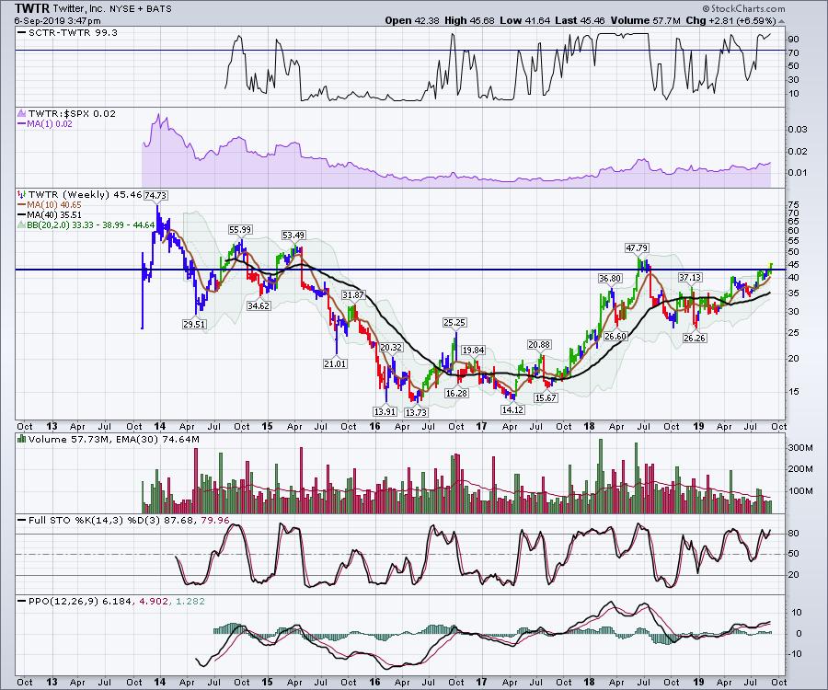Click the StockCharts.com copyright text

click(x=743, y=8)
